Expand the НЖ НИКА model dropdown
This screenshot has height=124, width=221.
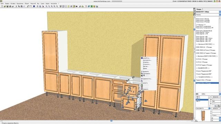220,94
